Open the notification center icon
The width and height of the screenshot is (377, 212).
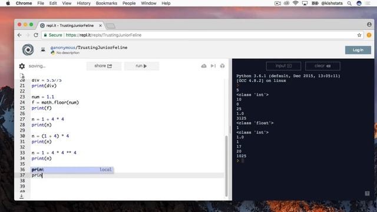(x=368, y=4)
